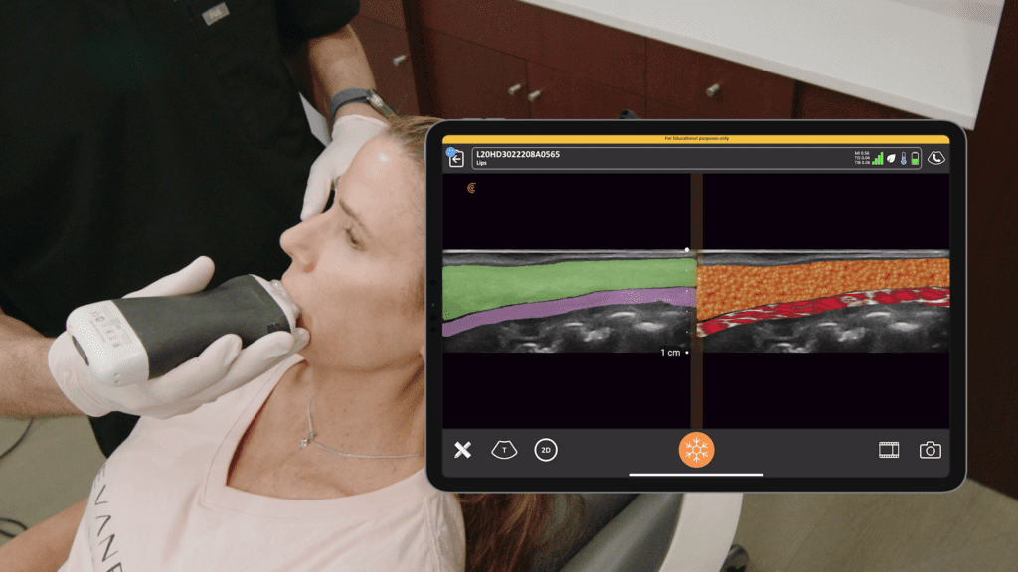Open the tools icon with crossed pencil

point(462,450)
